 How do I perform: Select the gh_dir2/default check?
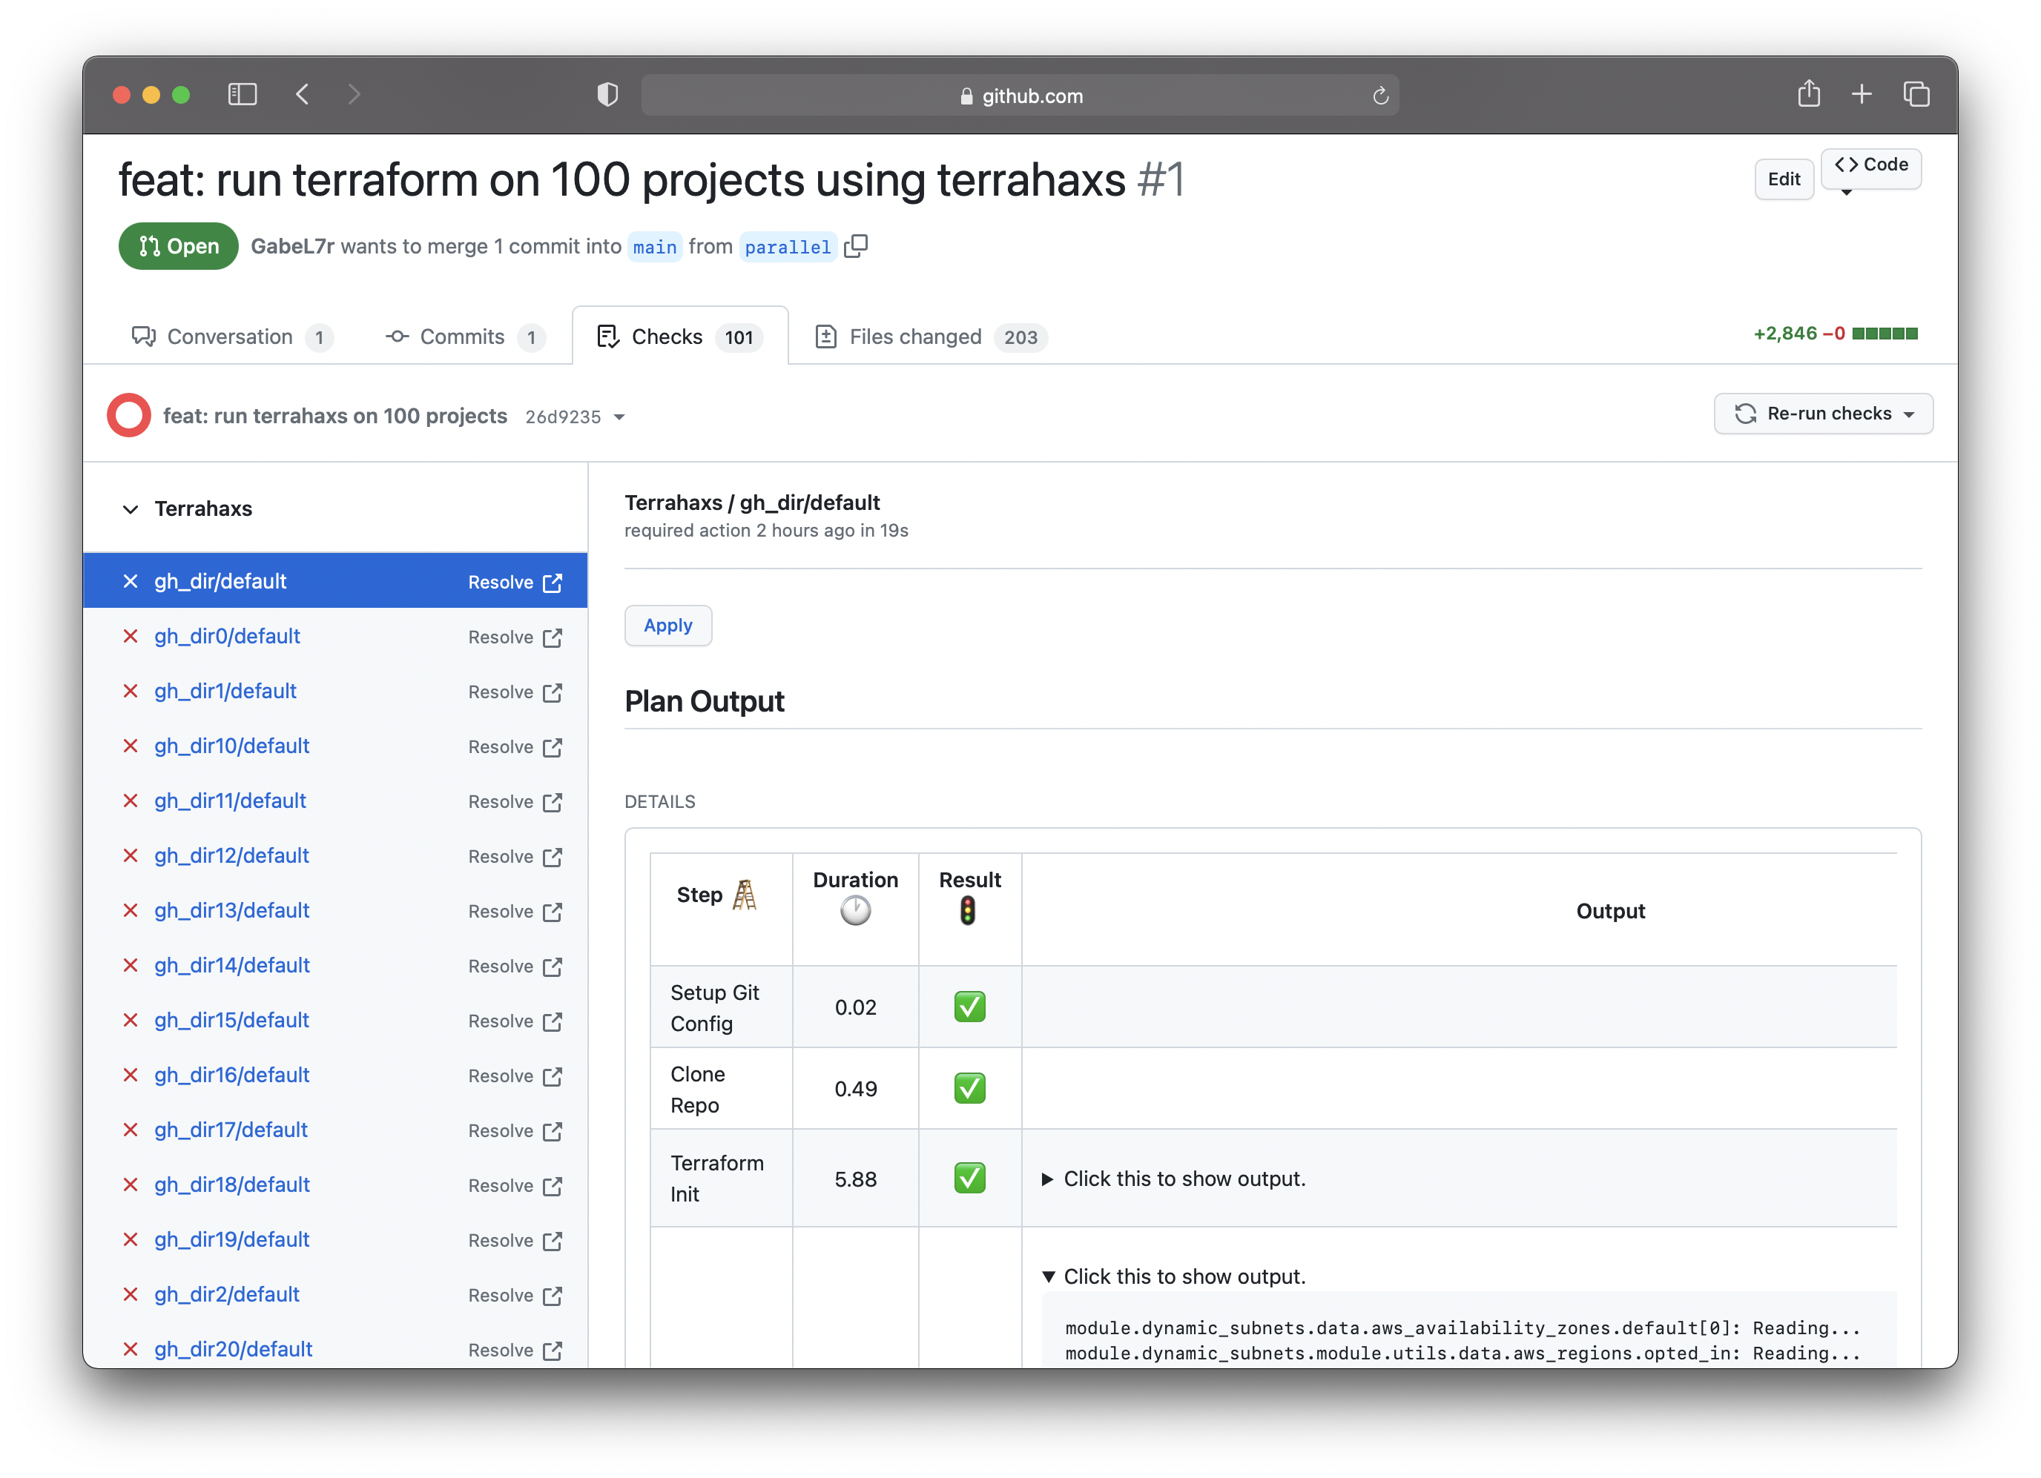227,1294
